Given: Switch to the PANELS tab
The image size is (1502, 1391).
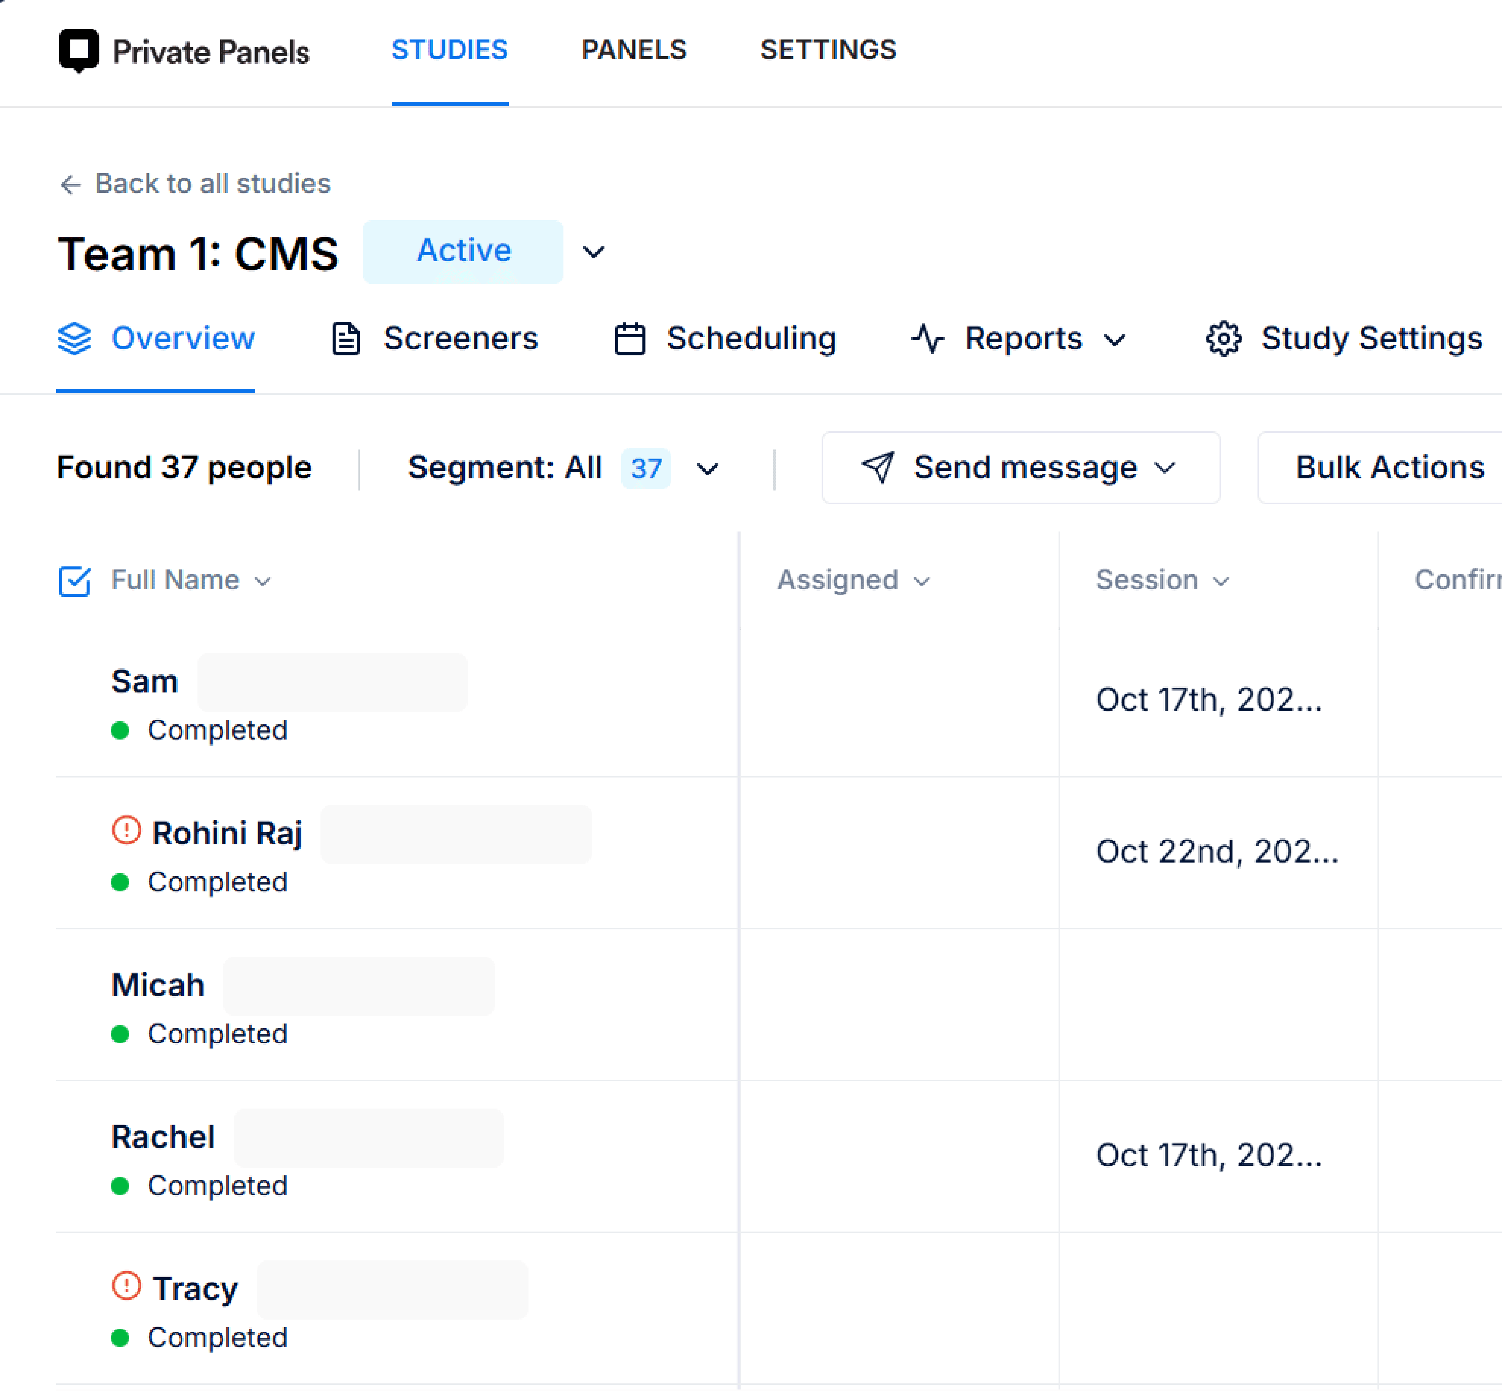Looking at the screenshot, I should tap(634, 50).
